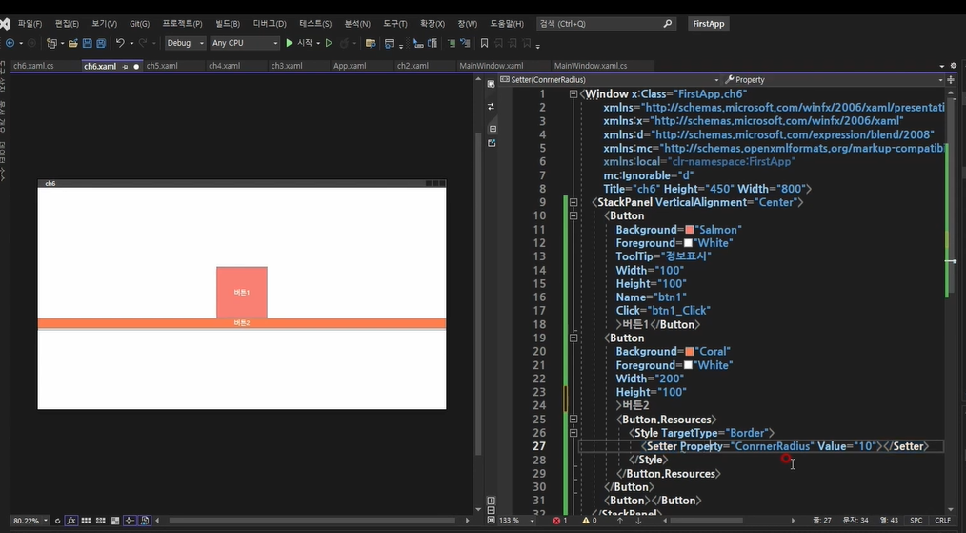Swap panes icon between designer and XAML
Image resolution: width=966 pixels, height=533 pixels.
pos(491,106)
